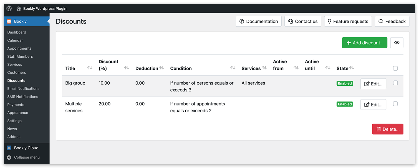The image size is (419, 168).
Task: Click the Contact us button
Action: coord(303,21)
